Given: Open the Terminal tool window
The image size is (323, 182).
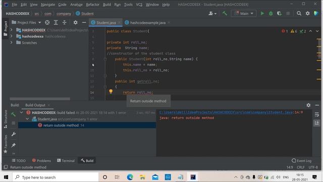Looking at the screenshot, I should [x=66, y=161].
